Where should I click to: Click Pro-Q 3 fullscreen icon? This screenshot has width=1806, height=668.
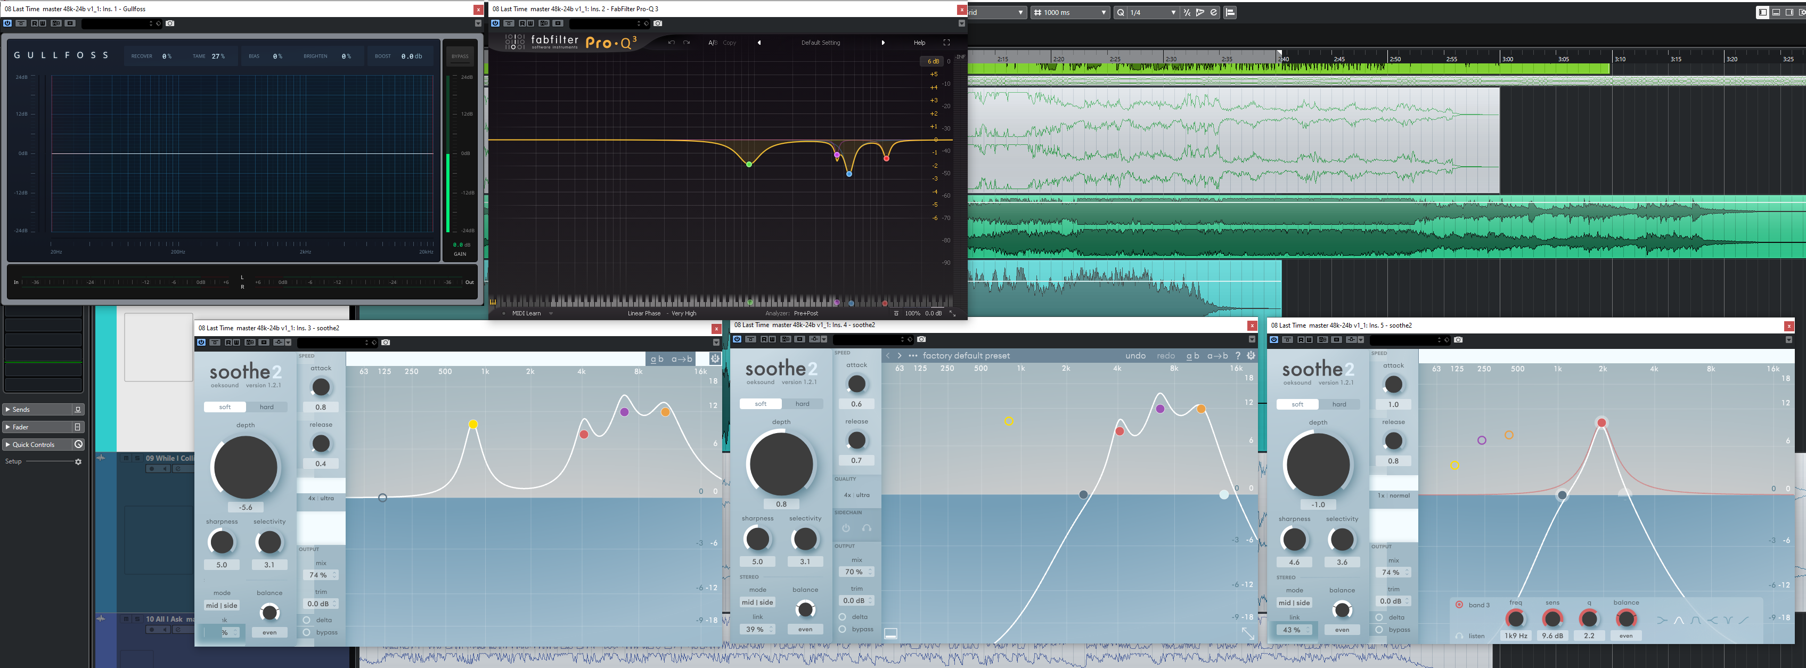click(946, 43)
